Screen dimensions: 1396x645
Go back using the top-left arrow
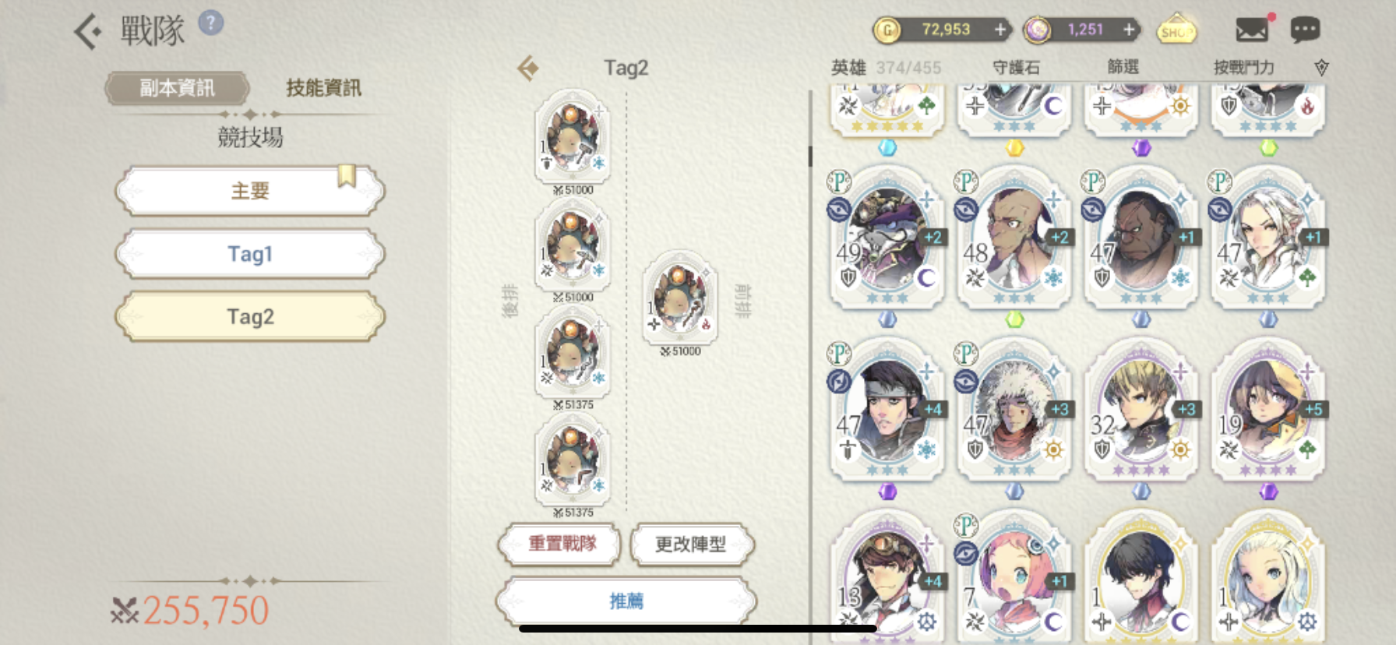pos(88,31)
